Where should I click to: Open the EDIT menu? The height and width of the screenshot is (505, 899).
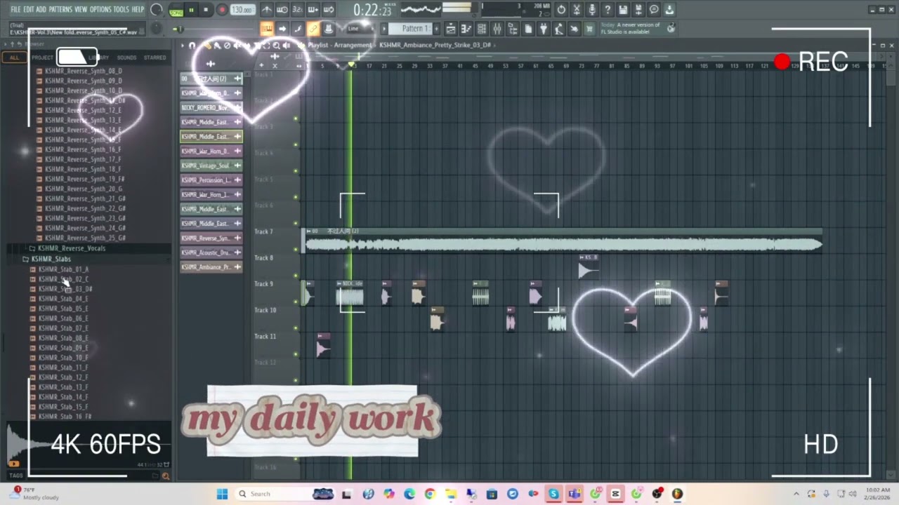(29, 9)
